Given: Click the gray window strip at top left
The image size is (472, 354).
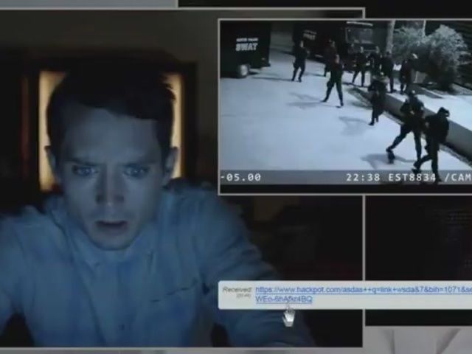Looking at the screenshot, I should pos(88,3).
